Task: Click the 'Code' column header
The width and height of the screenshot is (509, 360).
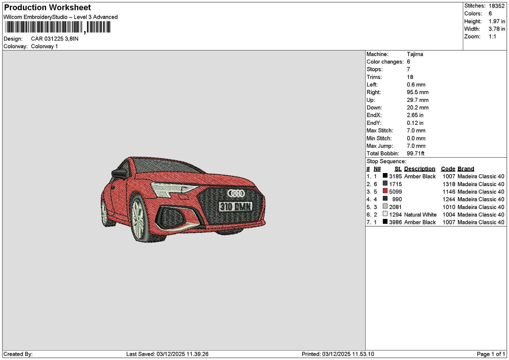Action: (x=448, y=169)
